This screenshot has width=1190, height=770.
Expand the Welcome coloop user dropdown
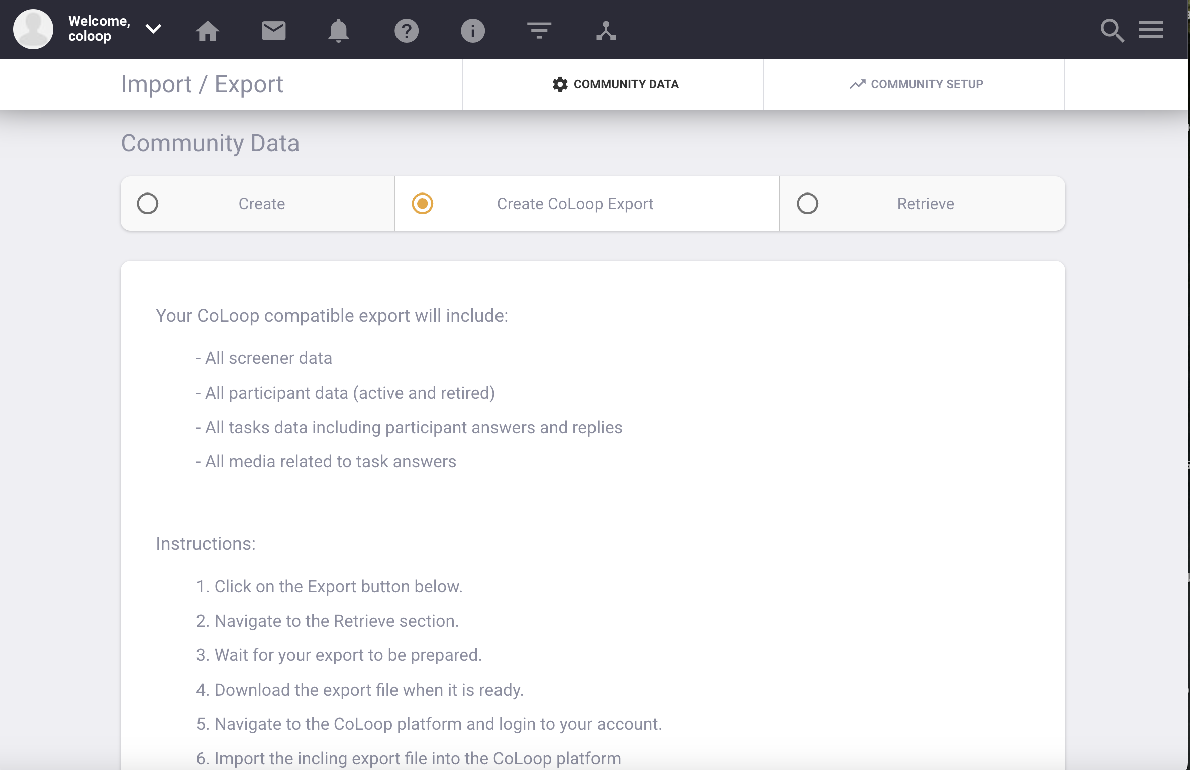[x=153, y=29]
